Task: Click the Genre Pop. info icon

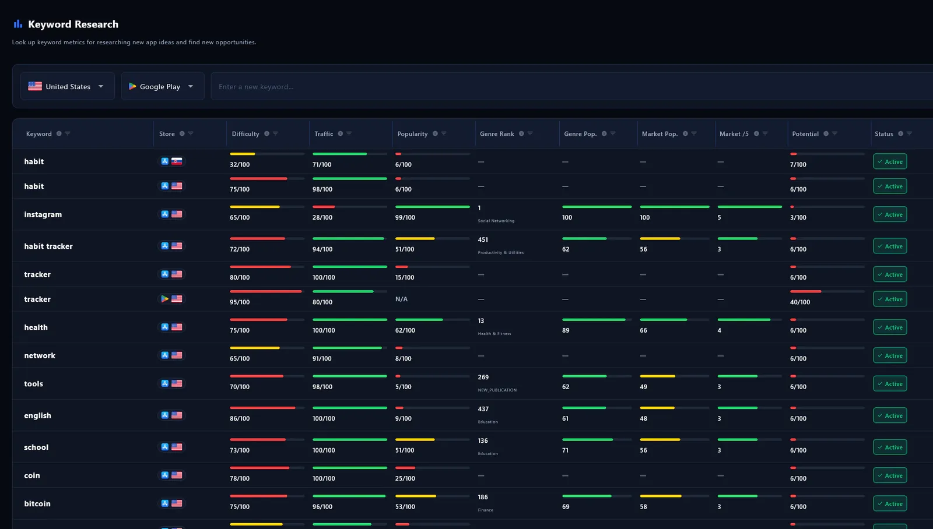Action: point(604,134)
